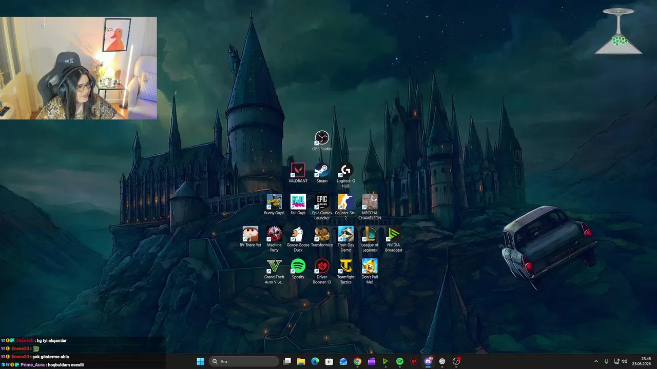The width and height of the screenshot is (657, 369).
Task: Switch to Spotify in the taskbar
Action: (400, 361)
